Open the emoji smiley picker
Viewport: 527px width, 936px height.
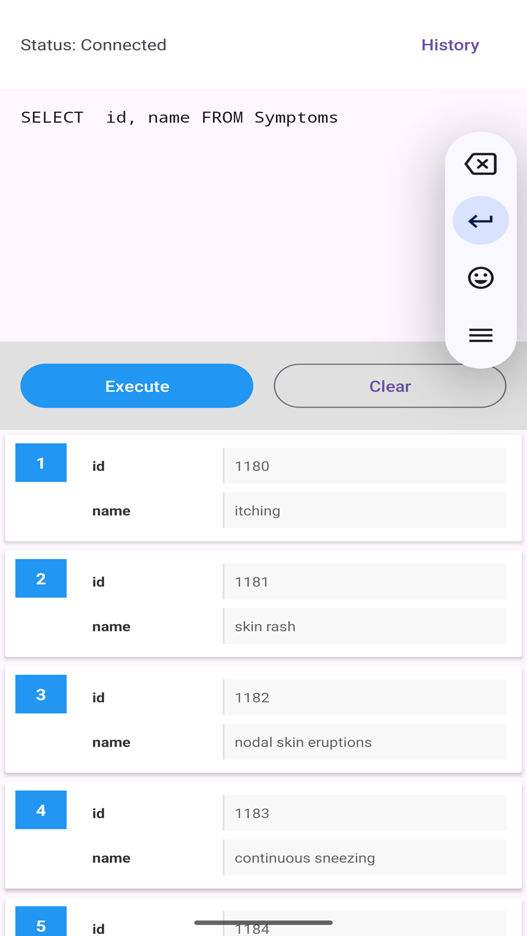coord(481,278)
